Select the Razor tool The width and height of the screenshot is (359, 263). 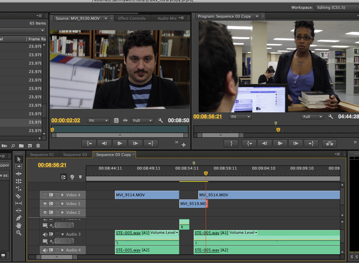pos(18,196)
